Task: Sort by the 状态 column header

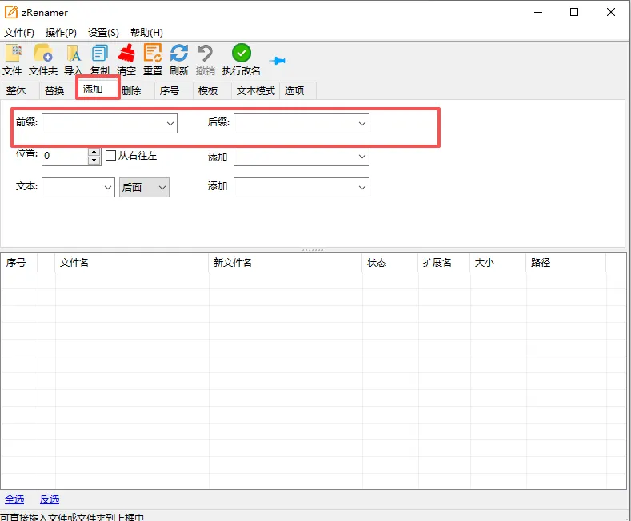Action: point(390,263)
